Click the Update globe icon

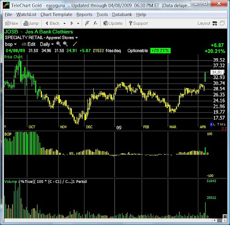click(x=105, y=23)
